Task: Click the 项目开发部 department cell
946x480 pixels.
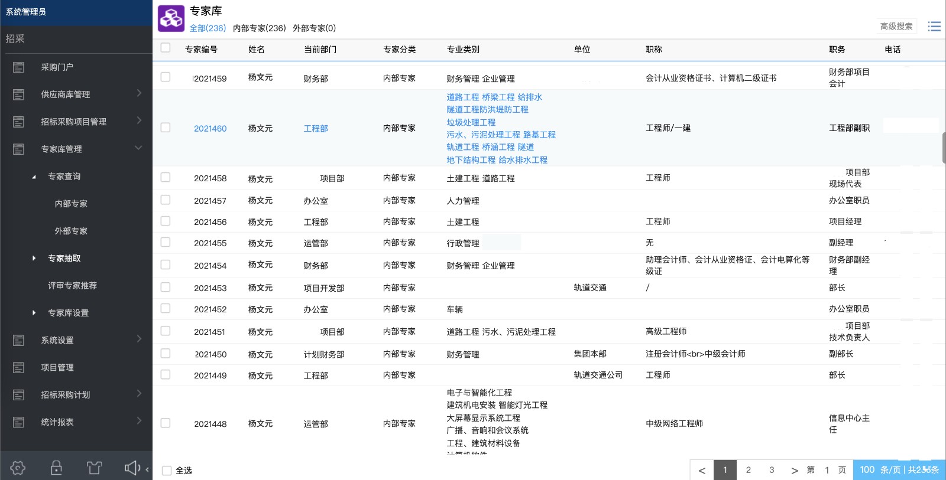Action: click(324, 288)
